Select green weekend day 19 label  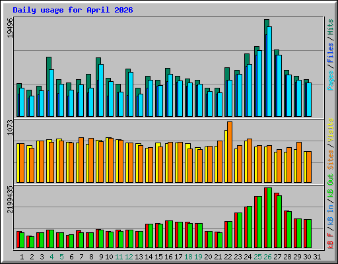coord(198,257)
